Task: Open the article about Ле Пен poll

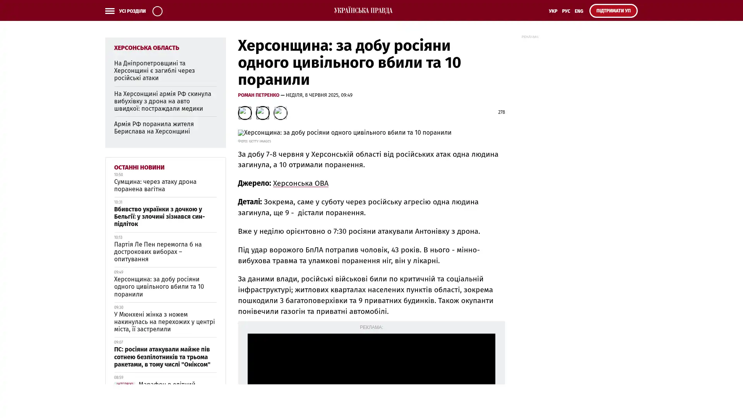Action: 158,252
